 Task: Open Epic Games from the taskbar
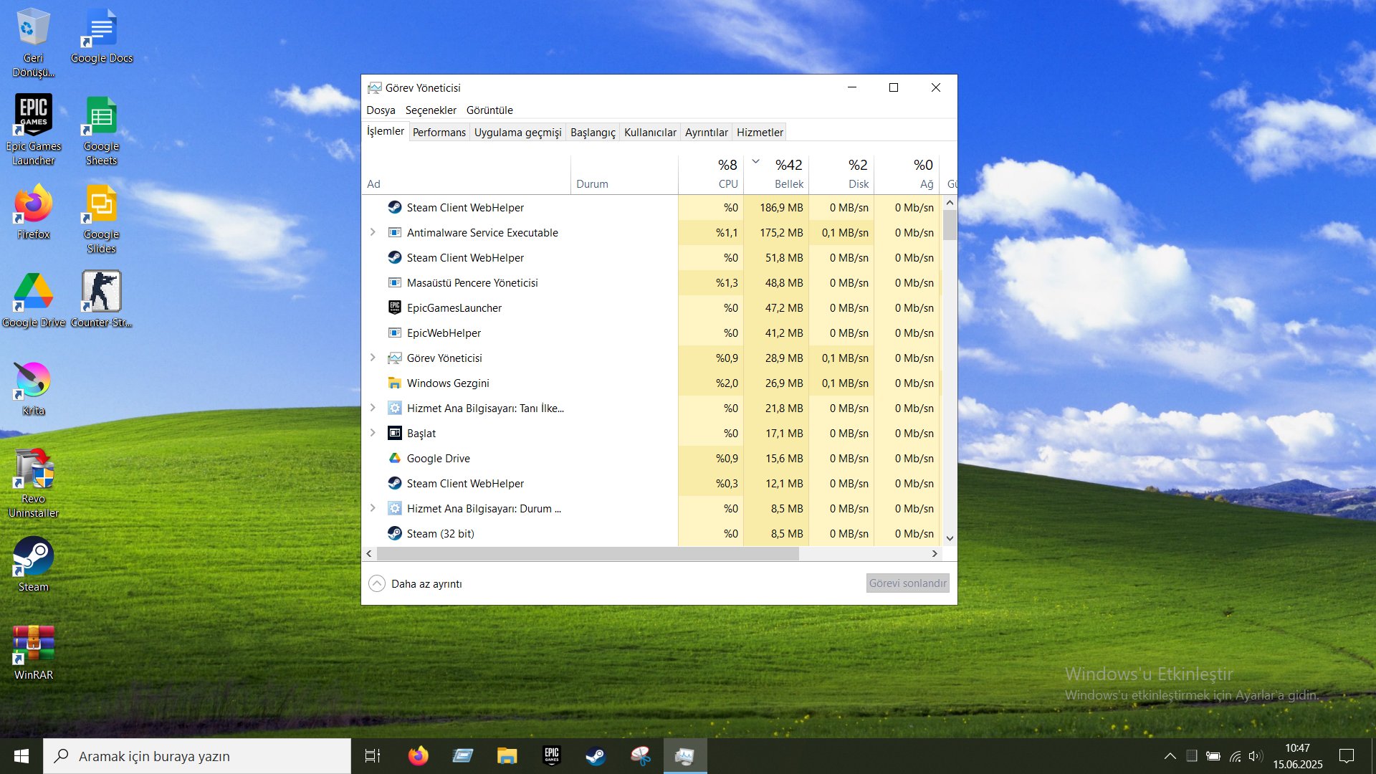(x=552, y=756)
